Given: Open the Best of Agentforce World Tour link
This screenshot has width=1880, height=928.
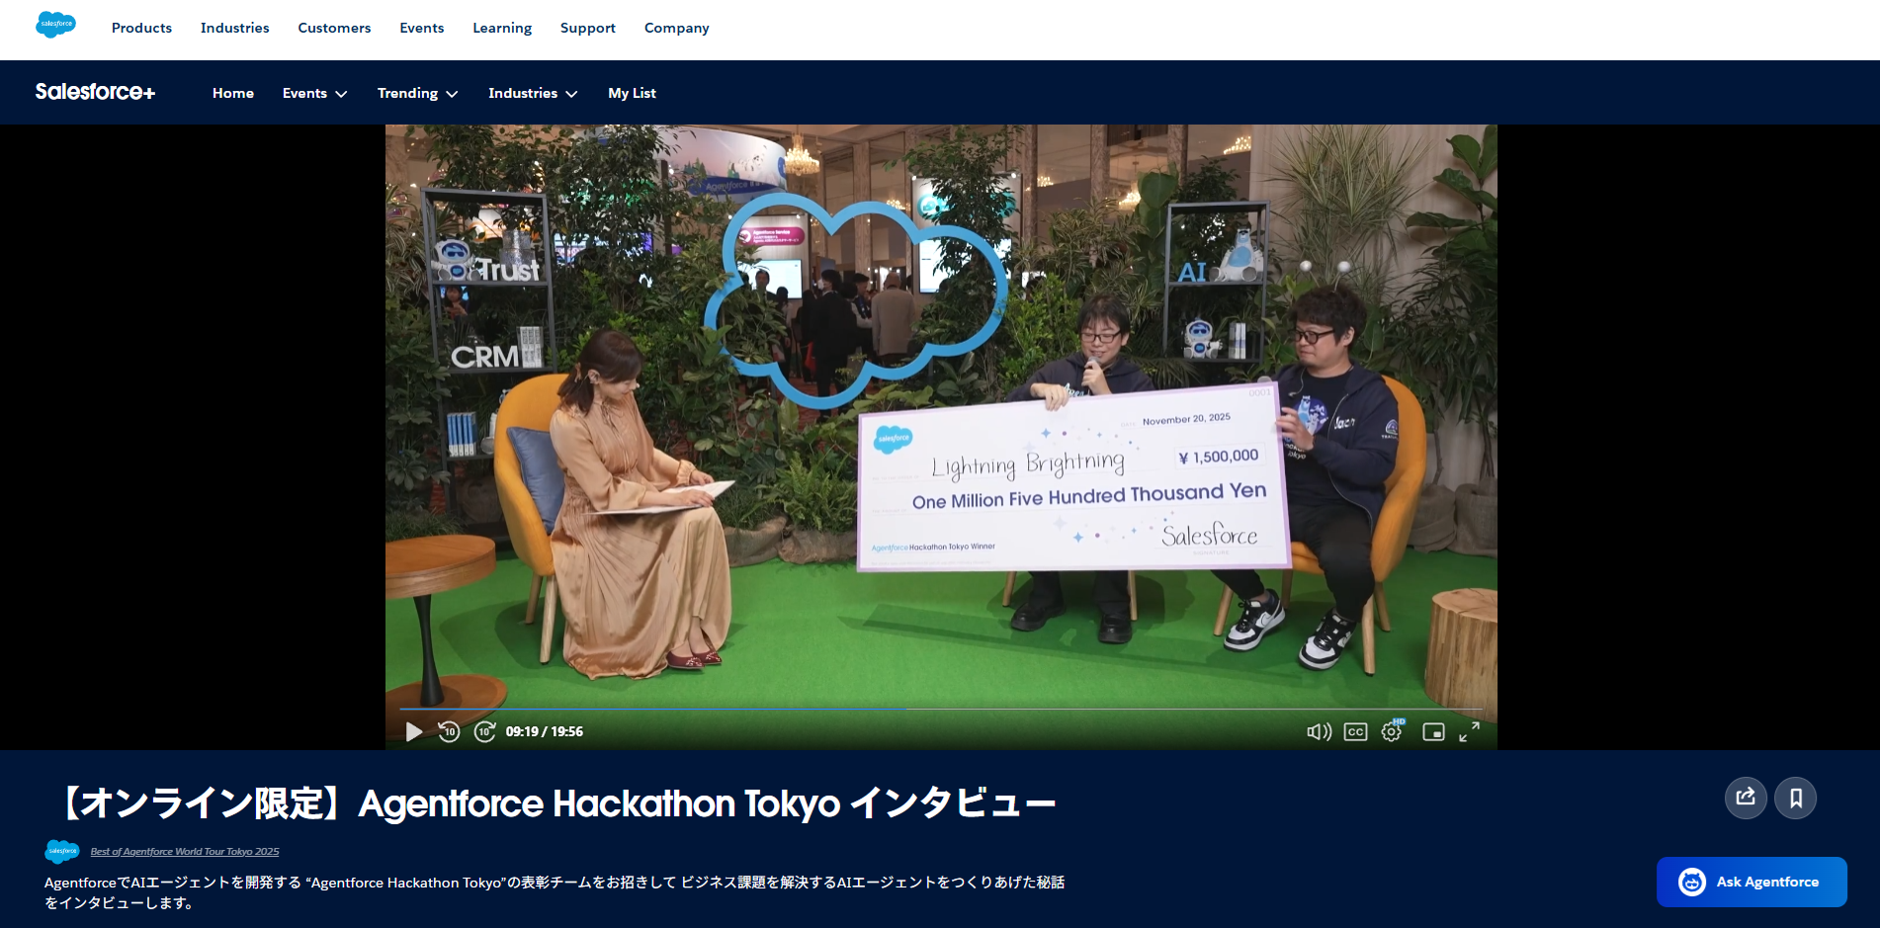Looking at the screenshot, I should click(x=184, y=851).
